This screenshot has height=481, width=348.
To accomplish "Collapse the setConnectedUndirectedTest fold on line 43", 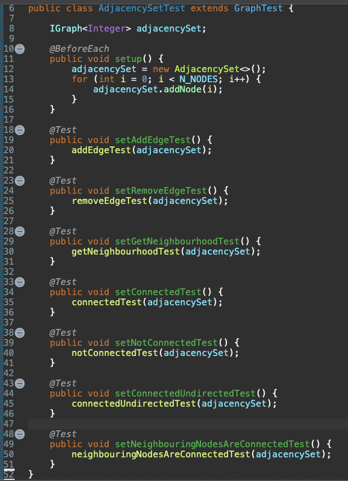I will 20,384.
